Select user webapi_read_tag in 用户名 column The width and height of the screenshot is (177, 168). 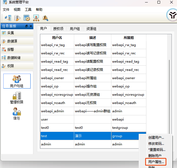[57, 62]
